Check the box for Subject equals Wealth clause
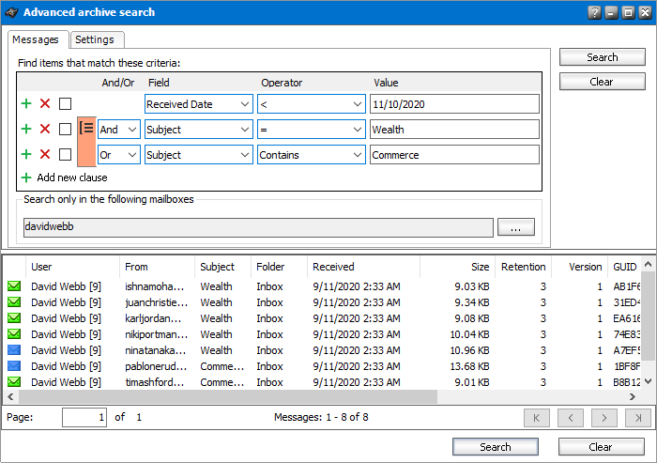The image size is (657, 463). click(x=65, y=129)
